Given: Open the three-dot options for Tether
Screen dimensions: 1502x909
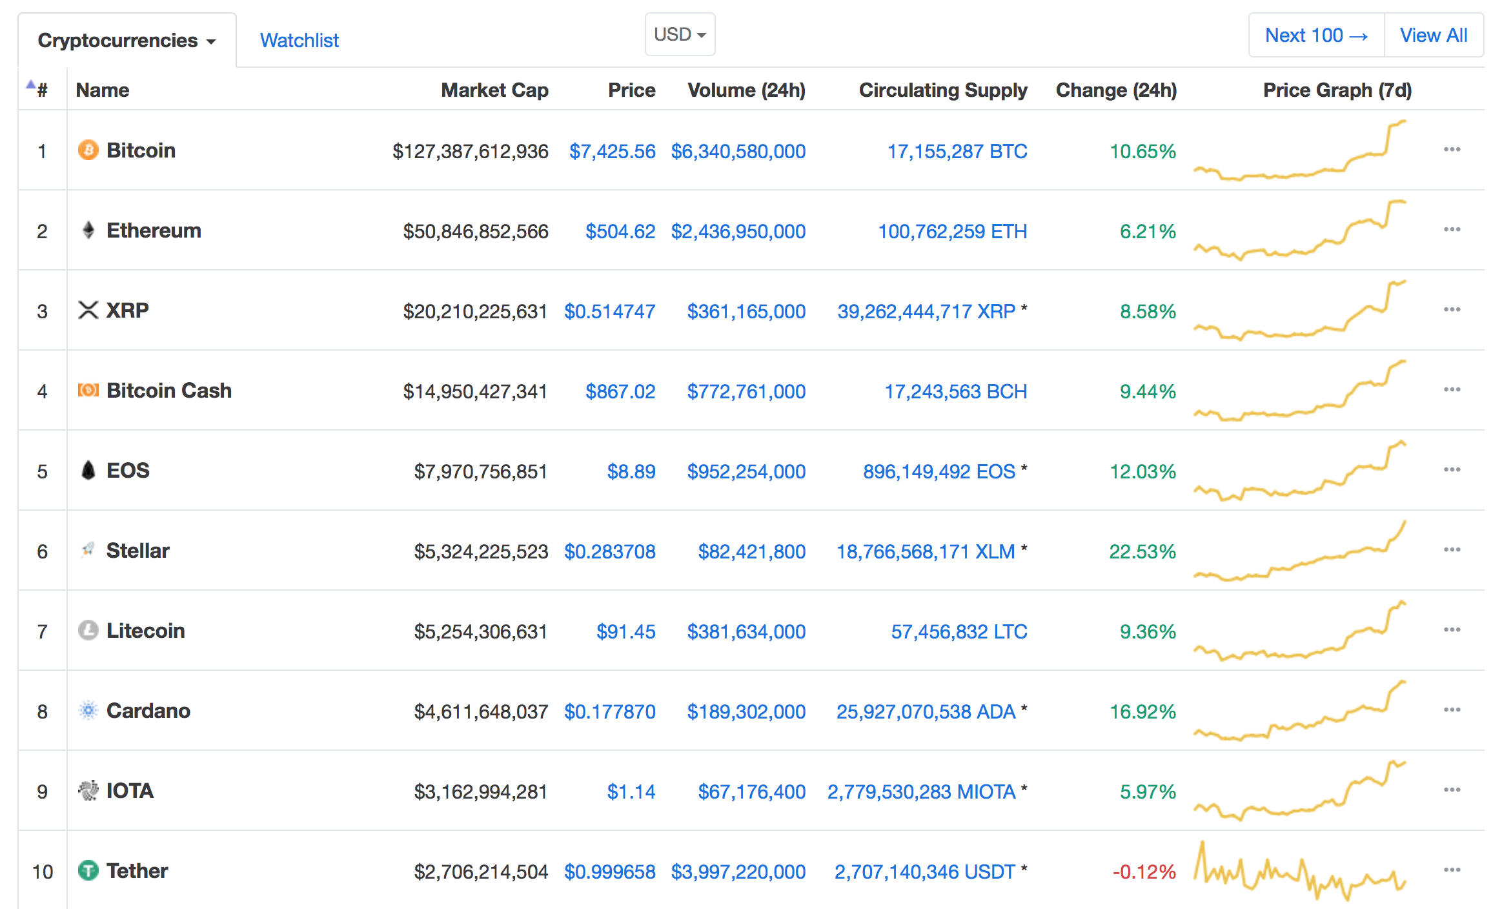Looking at the screenshot, I should click(1452, 870).
